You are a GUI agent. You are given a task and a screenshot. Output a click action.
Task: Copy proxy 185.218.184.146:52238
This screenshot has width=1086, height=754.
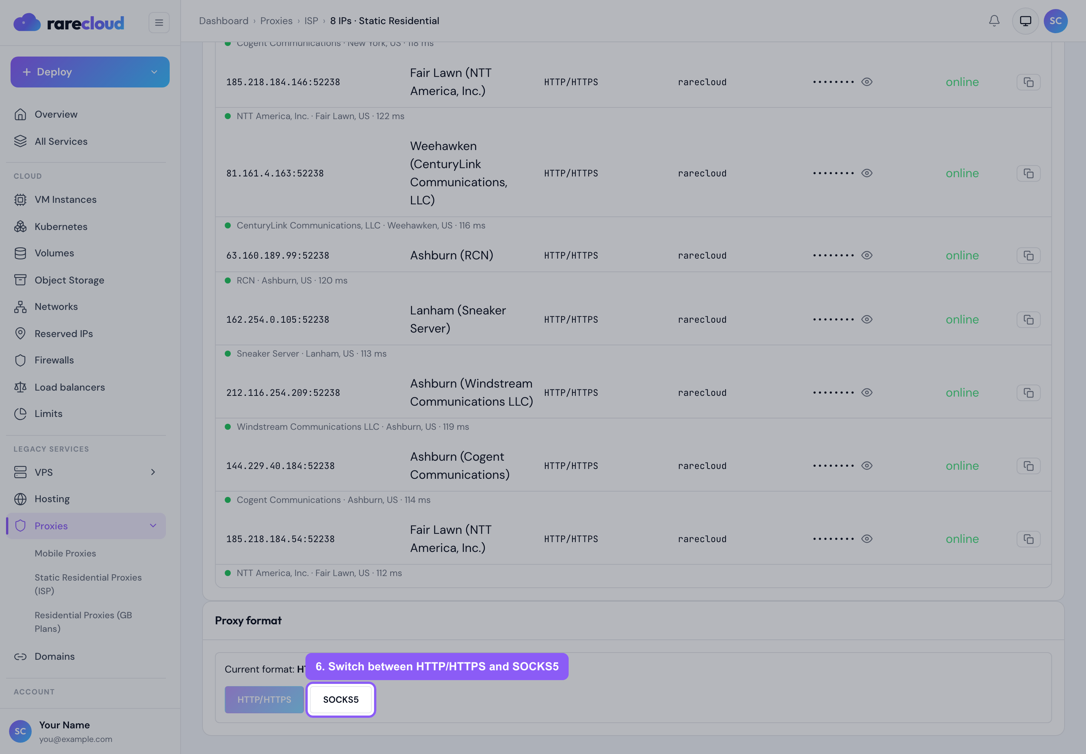point(1028,82)
